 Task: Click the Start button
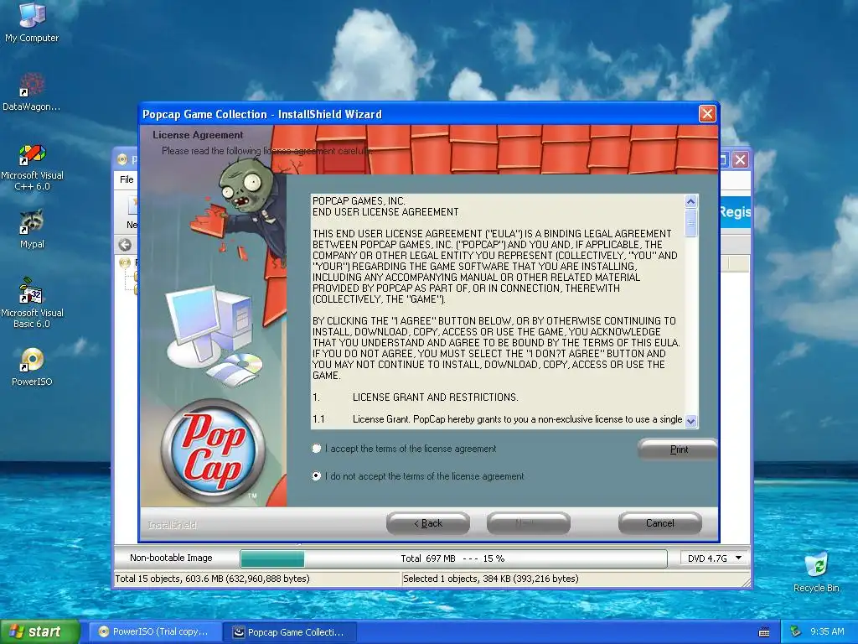[x=39, y=631]
